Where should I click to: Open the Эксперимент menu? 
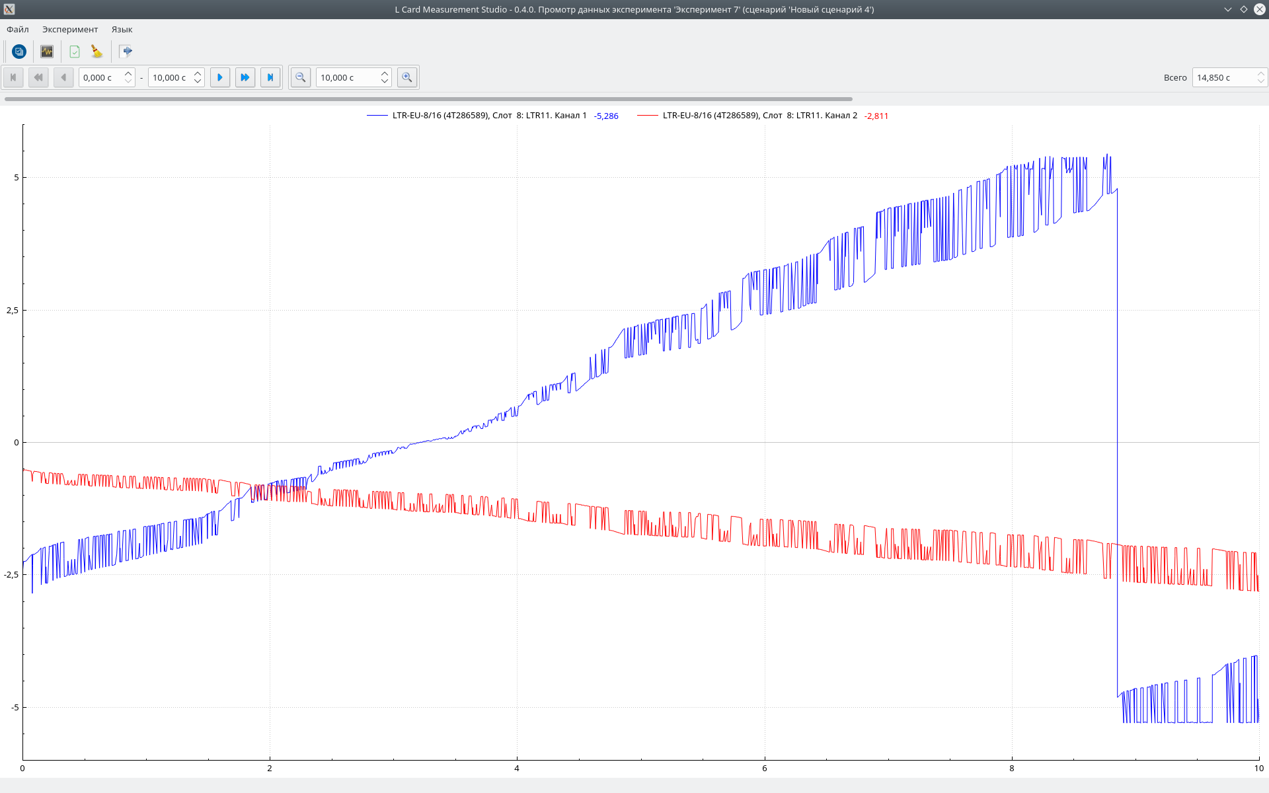click(x=70, y=29)
